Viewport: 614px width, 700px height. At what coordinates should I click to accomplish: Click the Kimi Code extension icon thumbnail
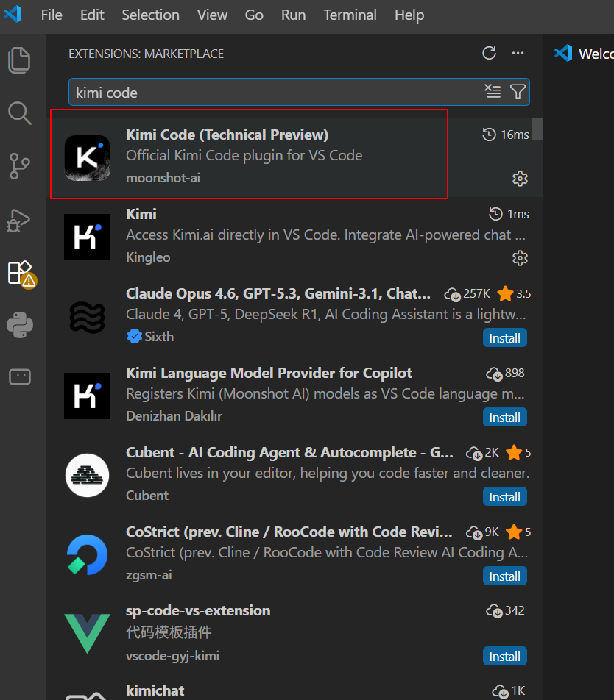tap(87, 157)
